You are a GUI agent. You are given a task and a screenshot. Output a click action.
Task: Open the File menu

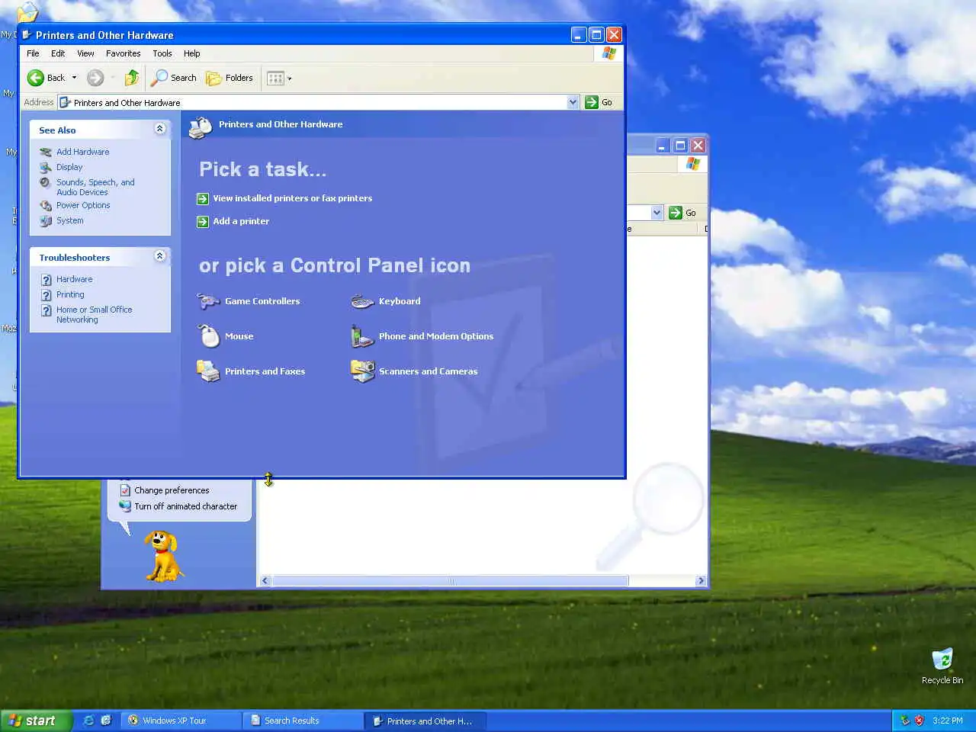click(33, 53)
